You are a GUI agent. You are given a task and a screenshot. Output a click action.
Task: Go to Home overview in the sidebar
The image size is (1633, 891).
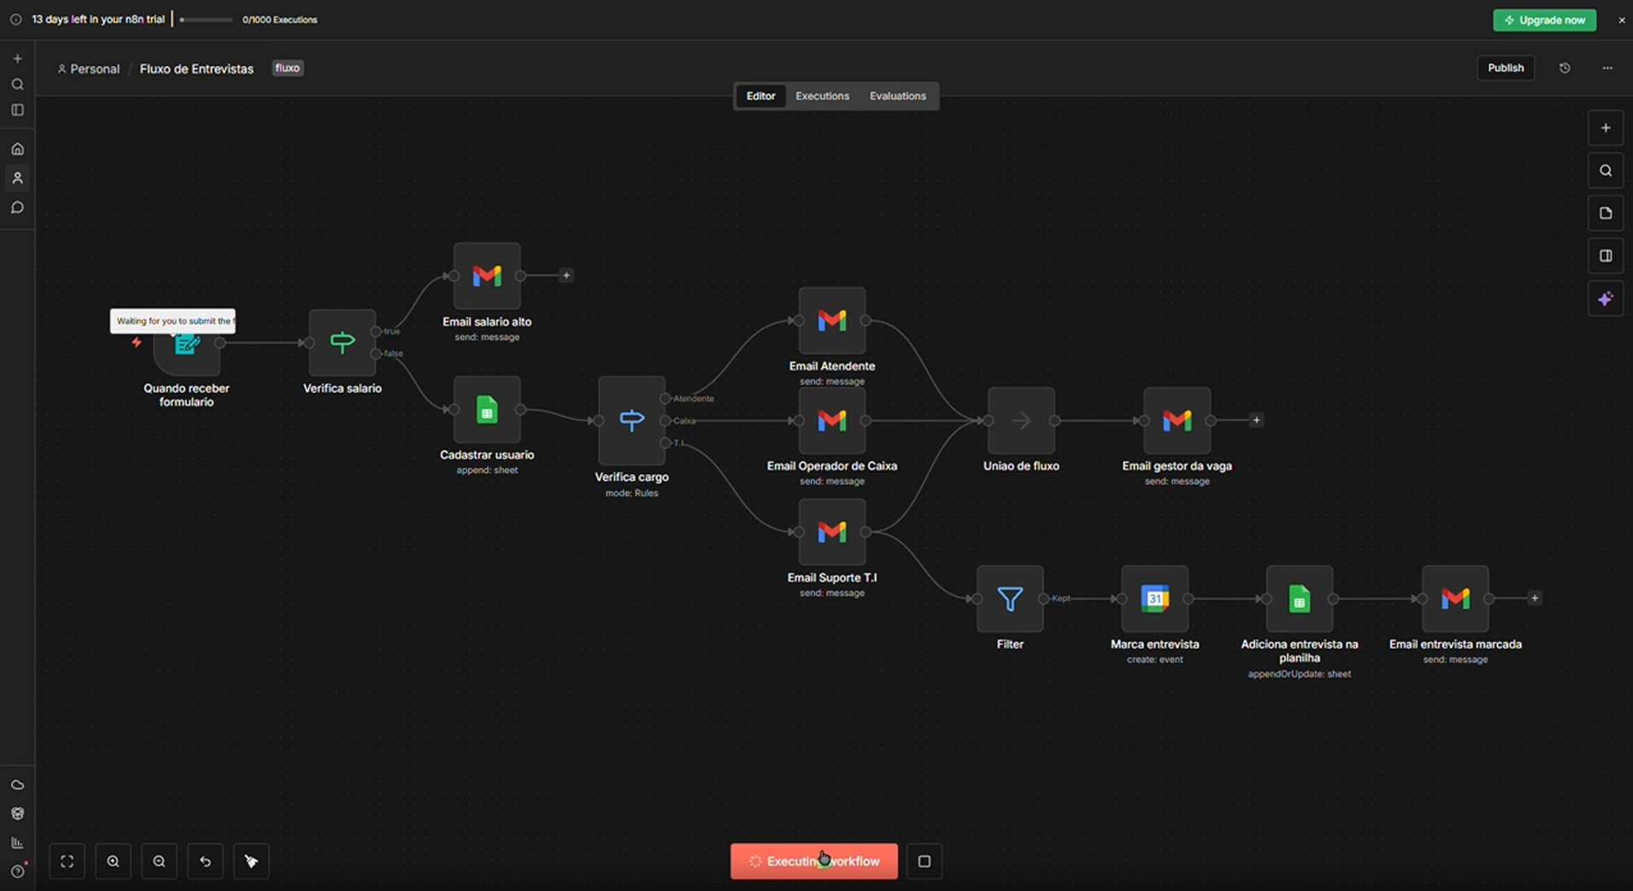tap(17, 149)
